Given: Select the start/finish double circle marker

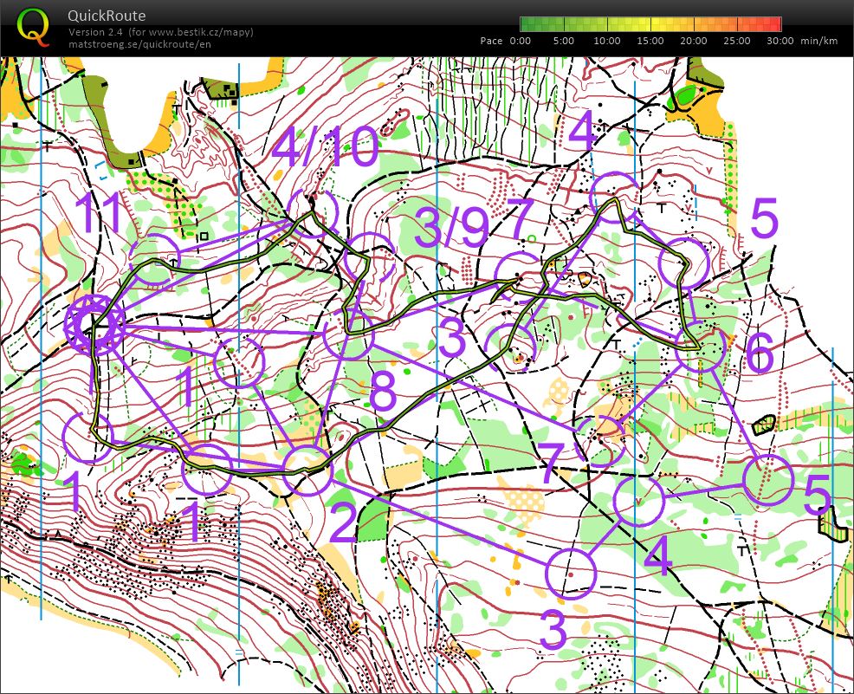Looking at the screenshot, I should click(x=94, y=326).
